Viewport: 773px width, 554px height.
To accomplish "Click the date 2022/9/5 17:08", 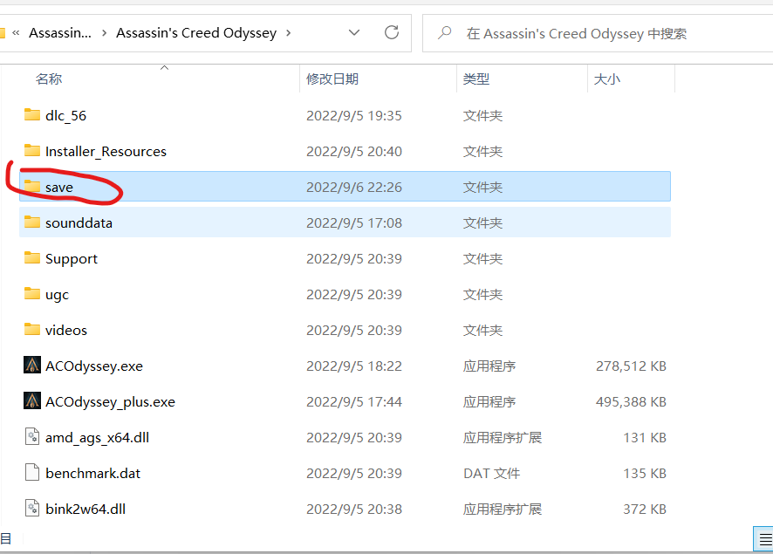I will [x=354, y=222].
